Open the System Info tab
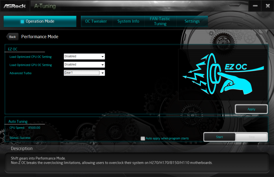The width and height of the screenshot is (274, 177). point(128,21)
